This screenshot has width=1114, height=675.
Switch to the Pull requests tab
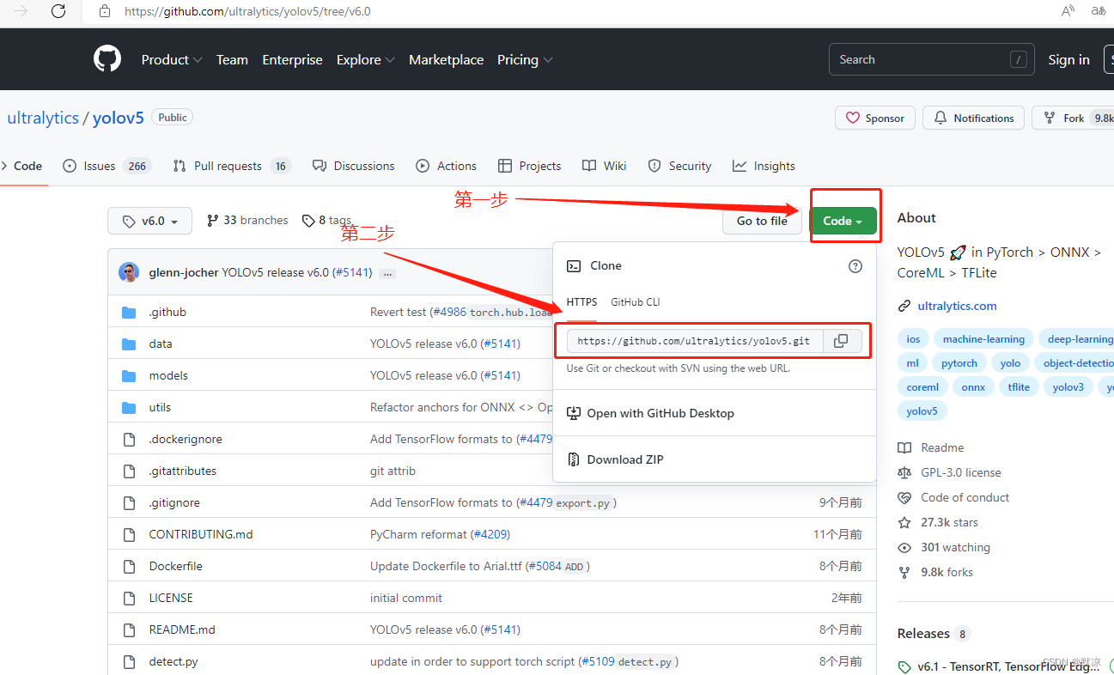(232, 166)
